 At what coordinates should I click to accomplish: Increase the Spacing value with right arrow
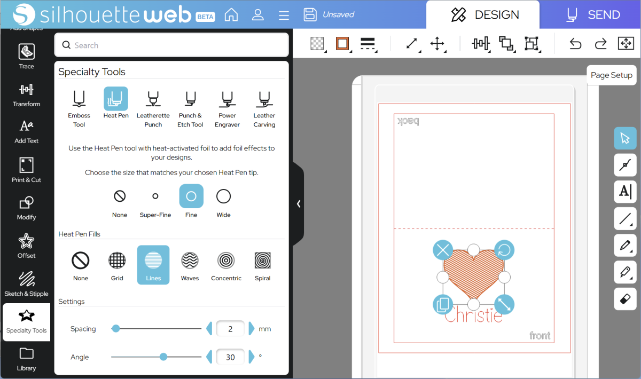click(x=252, y=329)
